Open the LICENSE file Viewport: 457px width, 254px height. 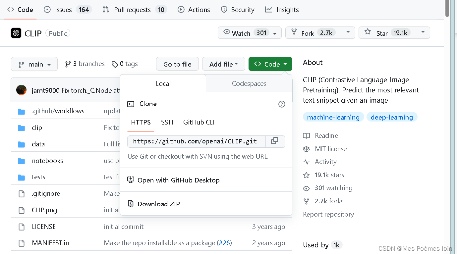tap(44, 227)
